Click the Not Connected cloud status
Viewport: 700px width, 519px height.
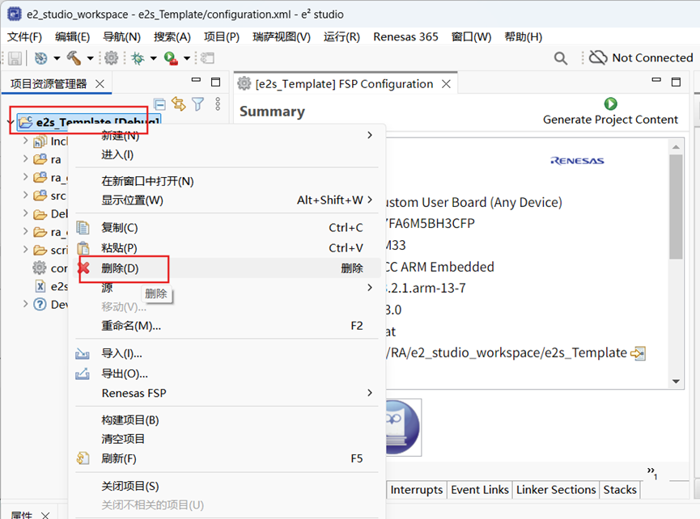[641, 57]
